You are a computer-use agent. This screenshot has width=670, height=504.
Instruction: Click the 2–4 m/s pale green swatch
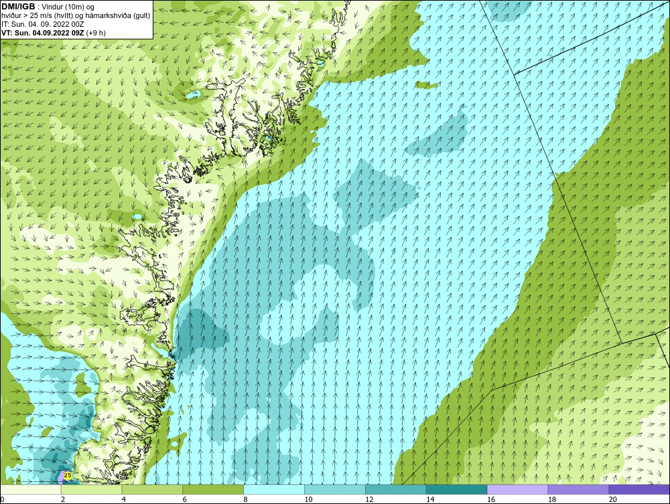pyautogui.click(x=91, y=489)
